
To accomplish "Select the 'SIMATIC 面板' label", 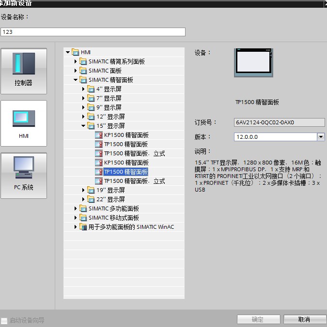I will 105,71.
